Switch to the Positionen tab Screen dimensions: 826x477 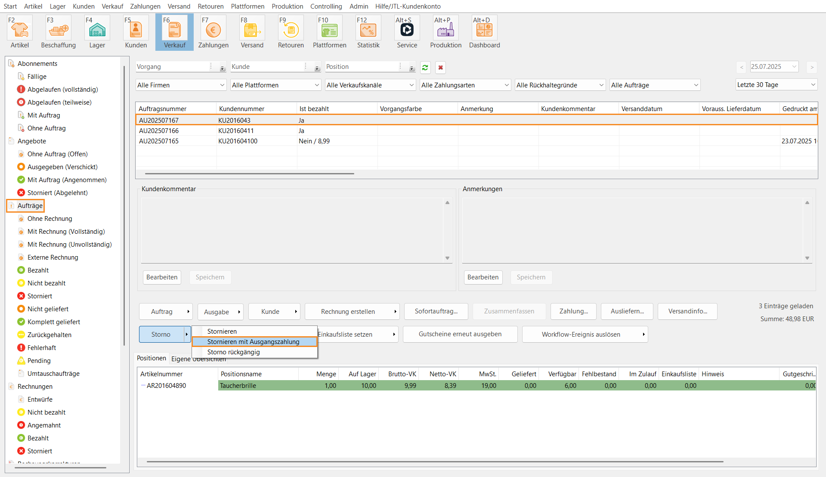coord(151,358)
